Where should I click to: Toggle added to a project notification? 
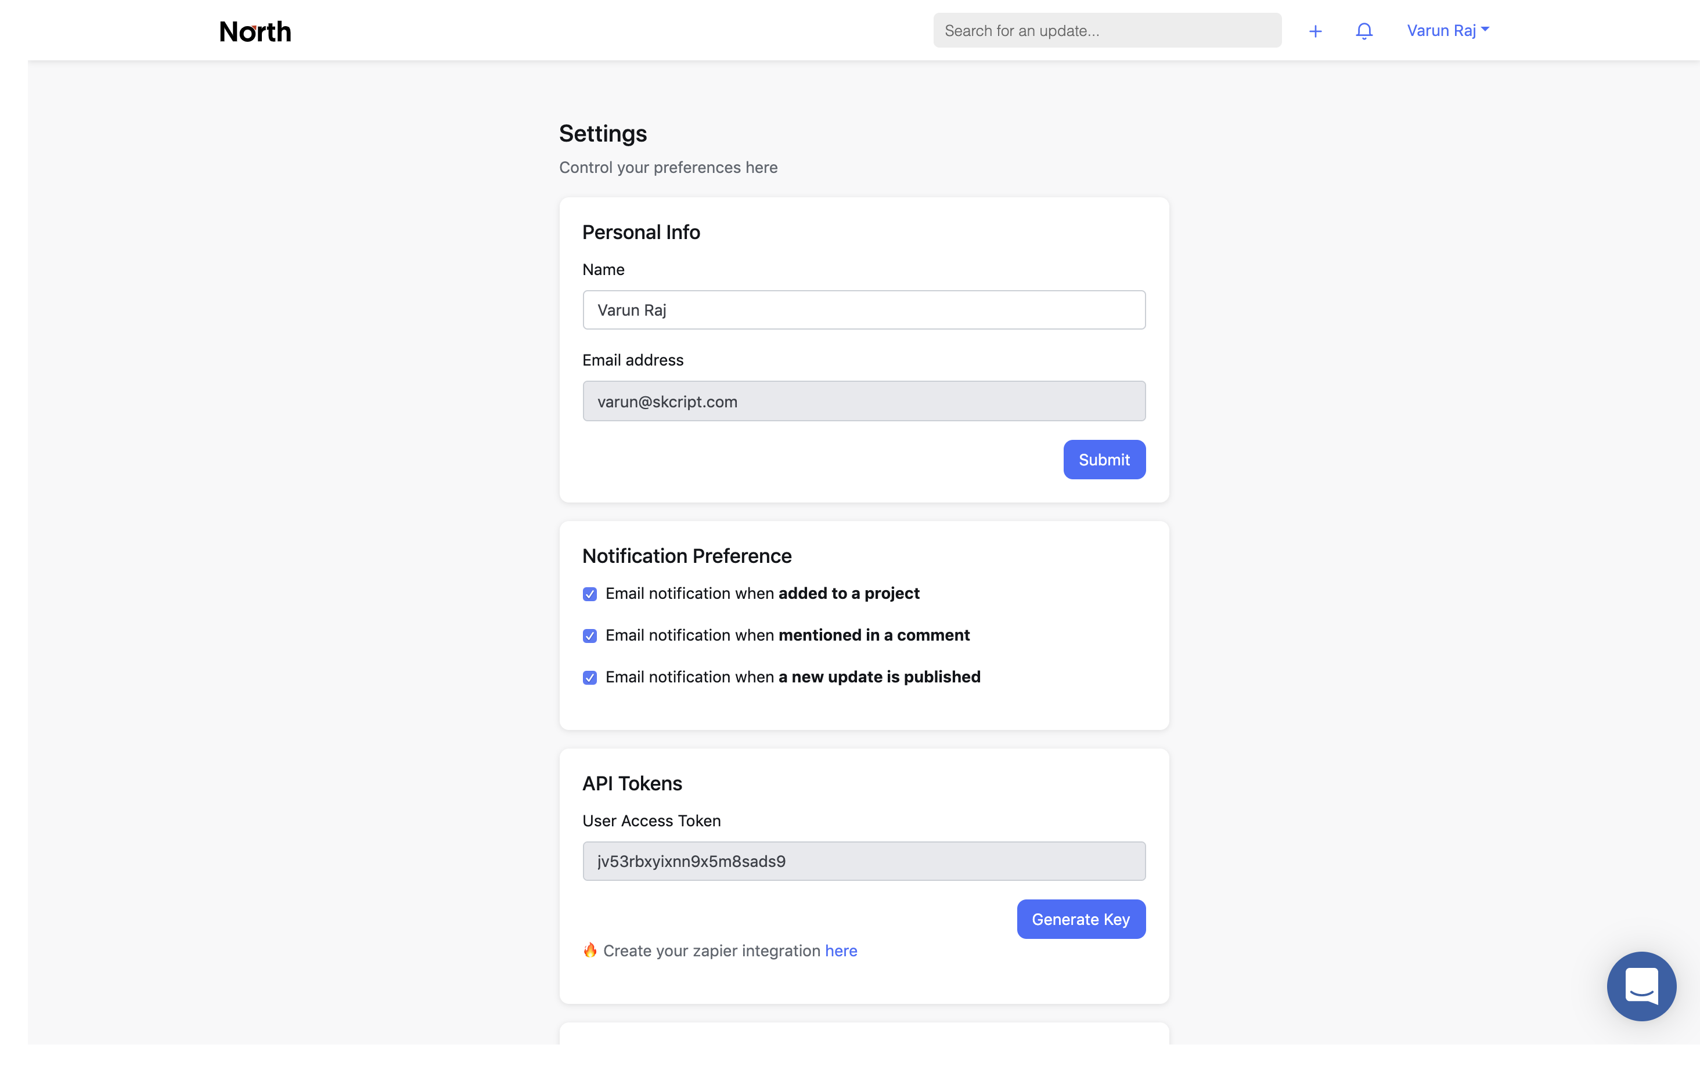tap(589, 594)
